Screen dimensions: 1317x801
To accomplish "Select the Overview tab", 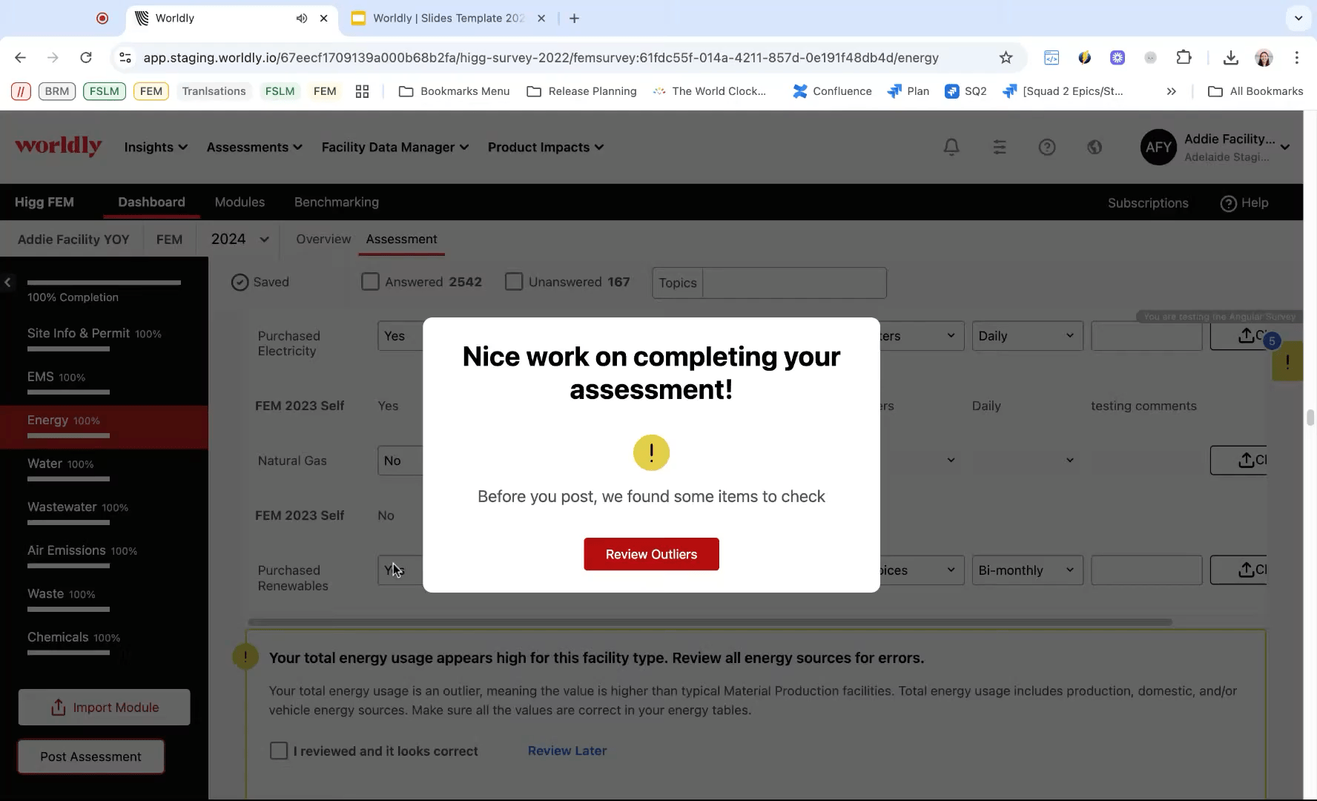I will tap(323, 239).
